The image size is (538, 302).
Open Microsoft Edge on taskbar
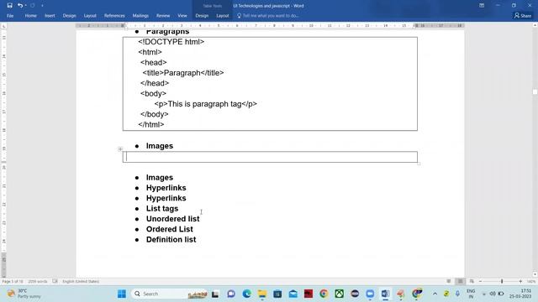coord(246,294)
